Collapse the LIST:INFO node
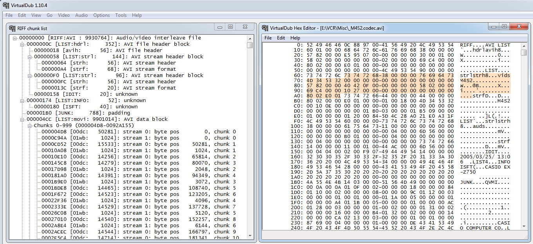The width and height of the screenshot is (533, 244). coord(22,100)
